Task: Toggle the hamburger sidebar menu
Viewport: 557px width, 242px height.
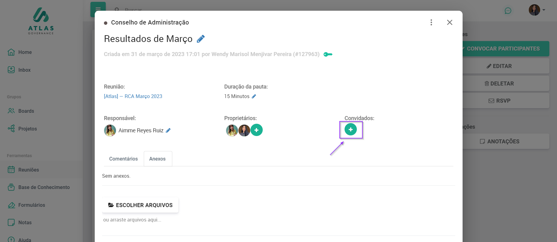Action: (x=98, y=9)
